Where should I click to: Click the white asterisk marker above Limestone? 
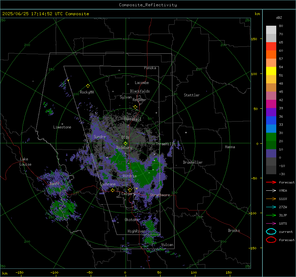click(x=62, y=124)
